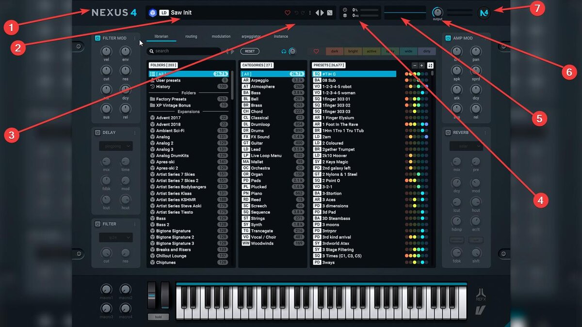Switch to the routing tab

tap(191, 36)
